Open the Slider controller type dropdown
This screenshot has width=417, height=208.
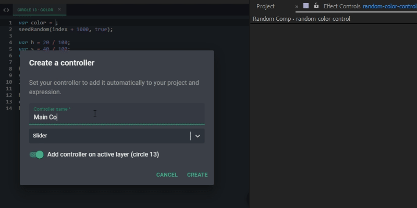point(109,136)
